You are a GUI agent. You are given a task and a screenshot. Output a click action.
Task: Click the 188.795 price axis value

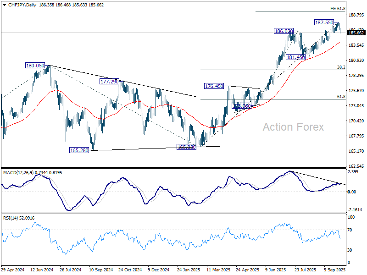(356, 15)
